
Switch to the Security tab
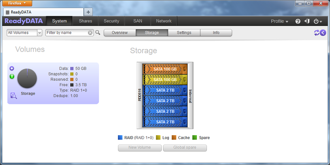111,21
